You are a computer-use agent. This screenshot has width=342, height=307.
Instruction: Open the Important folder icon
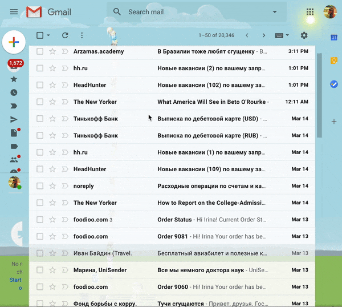coord(14,106)
